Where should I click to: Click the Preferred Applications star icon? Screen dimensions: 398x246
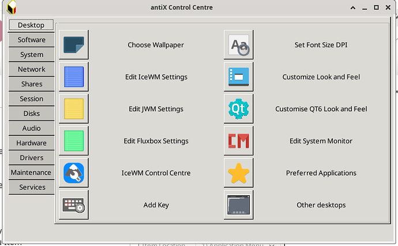pos(239,173)
